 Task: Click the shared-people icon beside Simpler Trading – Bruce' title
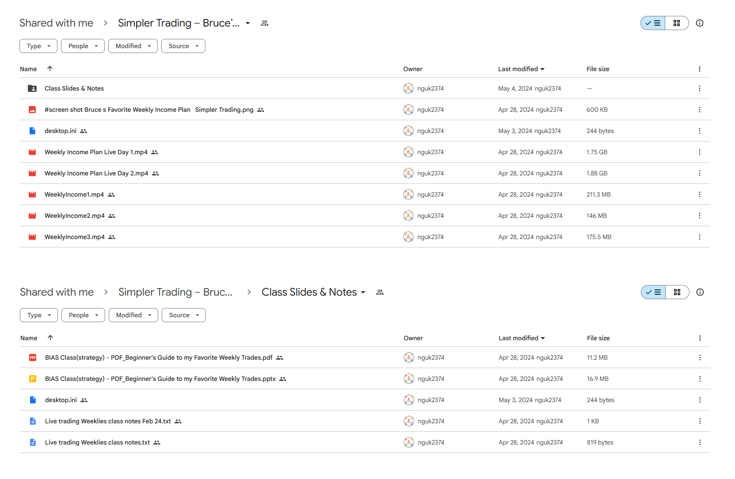click(264, 23)
